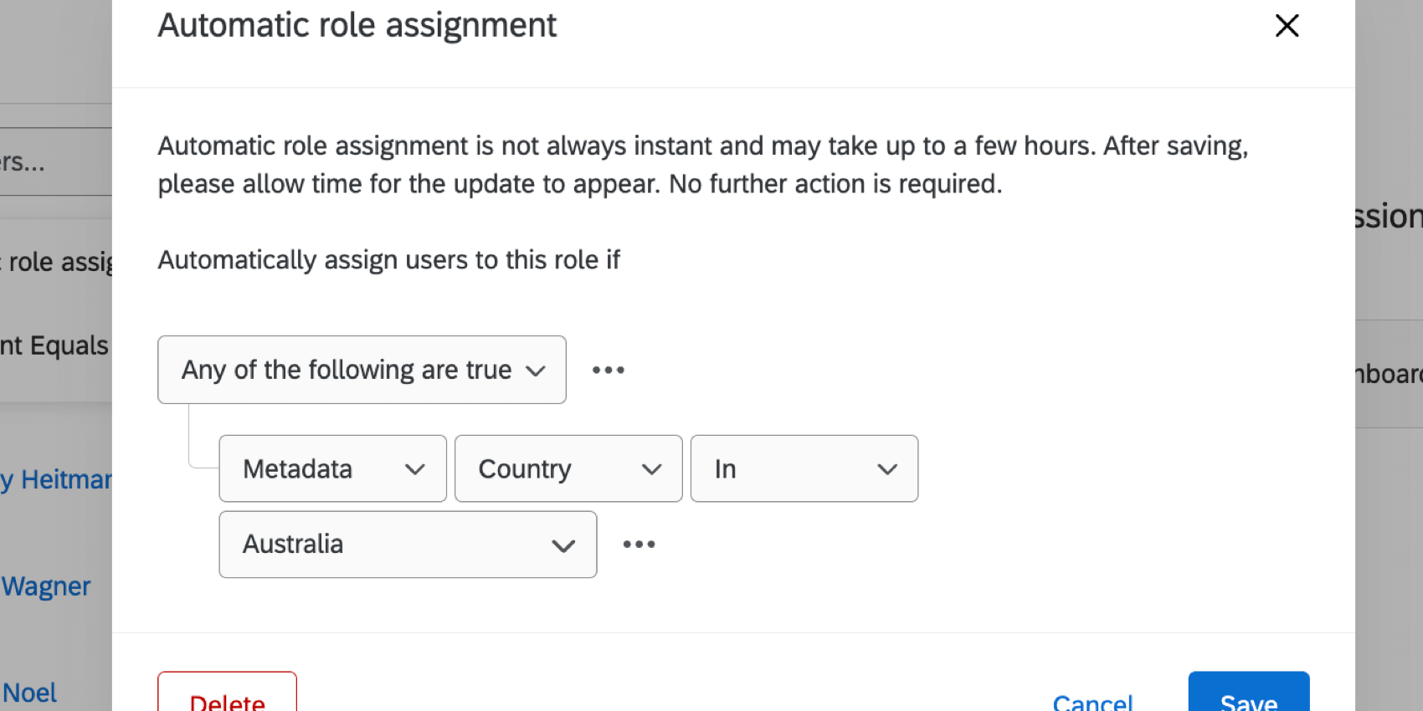The width and height of the screenshot is (1423, 711).
Task: Click the chevron on the "In" operator dropdown
Action: point(886,469)
